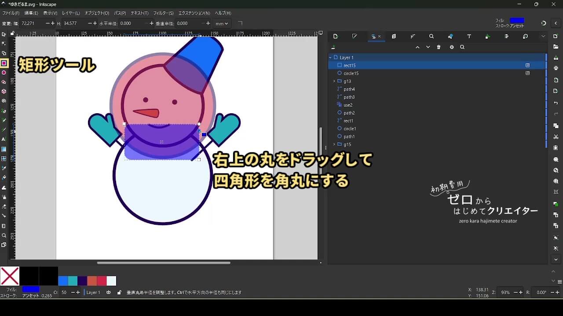Pick the teal palette swatch
Screen dimensions: 563x316
coord(73,281)
